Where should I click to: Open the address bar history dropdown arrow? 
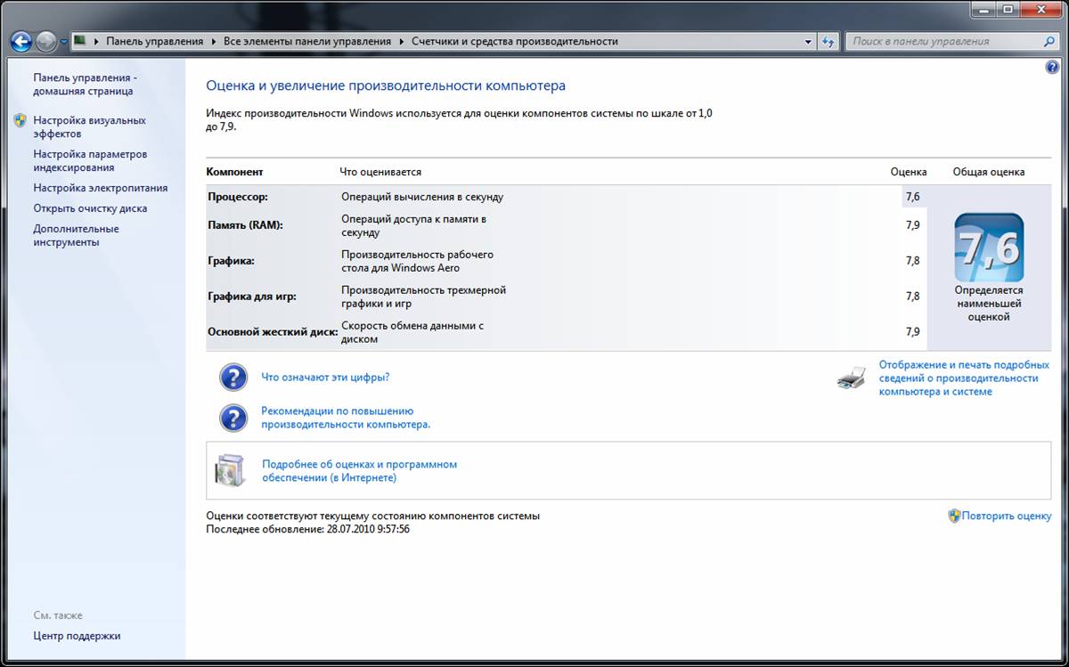[x=808, y=41]
